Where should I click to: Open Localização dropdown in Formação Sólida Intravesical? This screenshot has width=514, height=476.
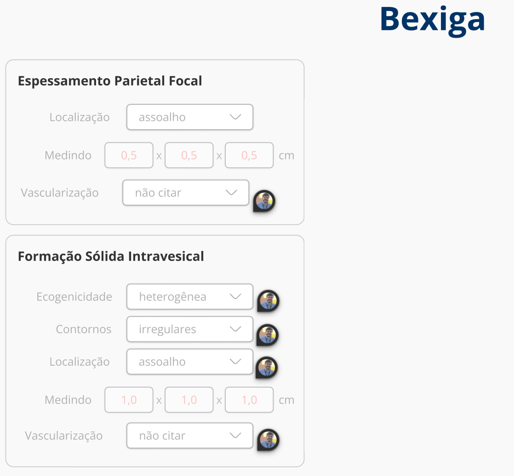click(189, 362)
